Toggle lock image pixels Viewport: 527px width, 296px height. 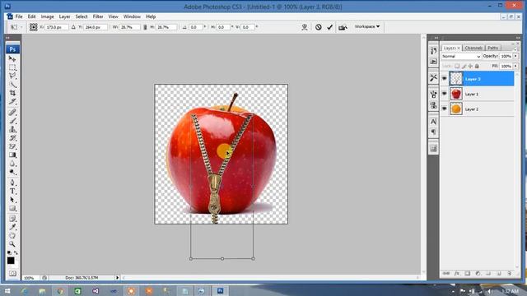[464, 66]
